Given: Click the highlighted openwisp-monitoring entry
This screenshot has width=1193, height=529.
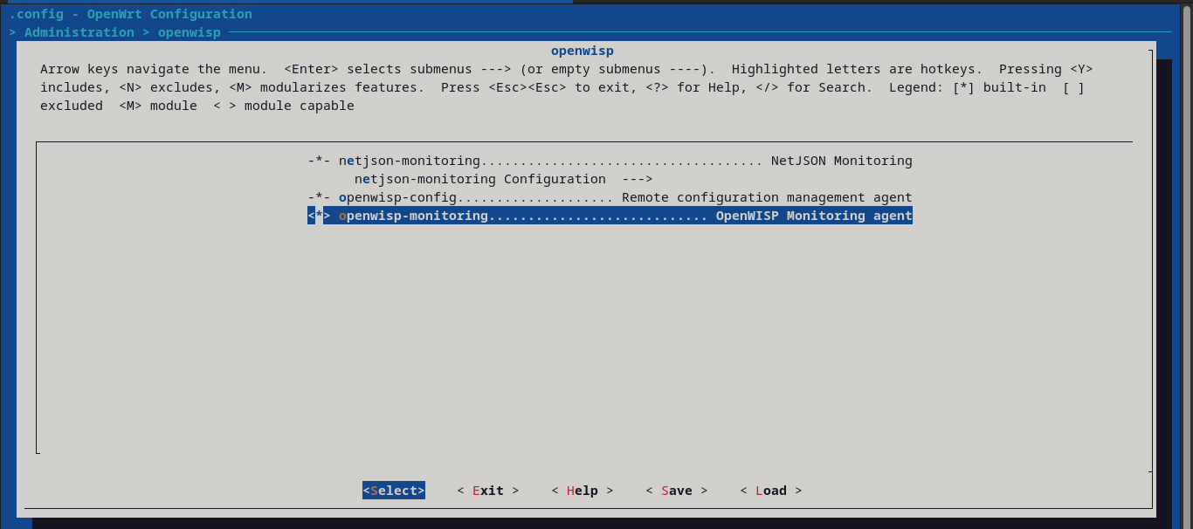Looking at the screenshot, I should coord(610,216).
